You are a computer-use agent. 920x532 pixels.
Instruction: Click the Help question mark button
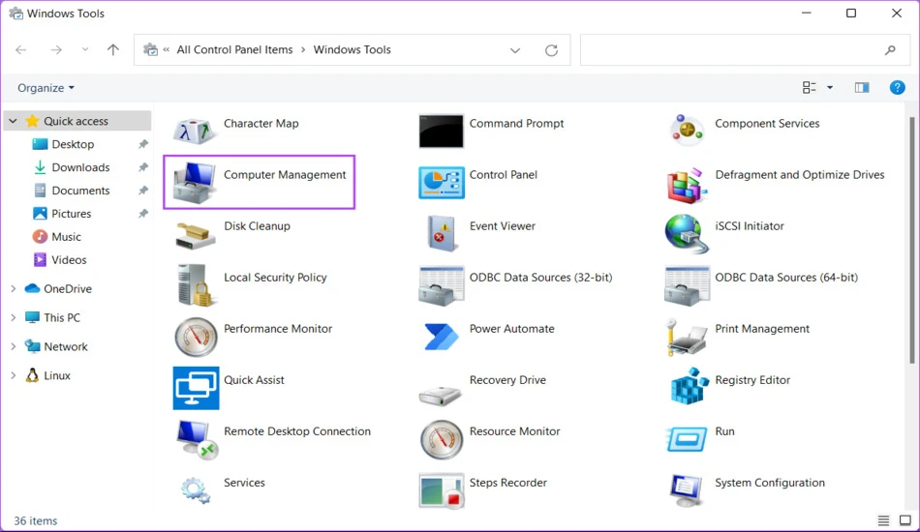pos(897,88)
